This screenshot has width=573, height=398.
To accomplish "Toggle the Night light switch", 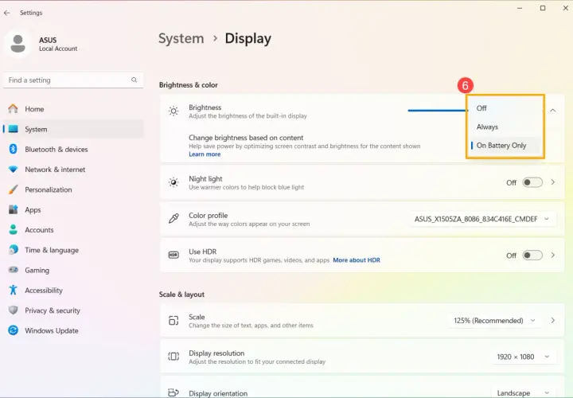I will [x=532, y=182].
